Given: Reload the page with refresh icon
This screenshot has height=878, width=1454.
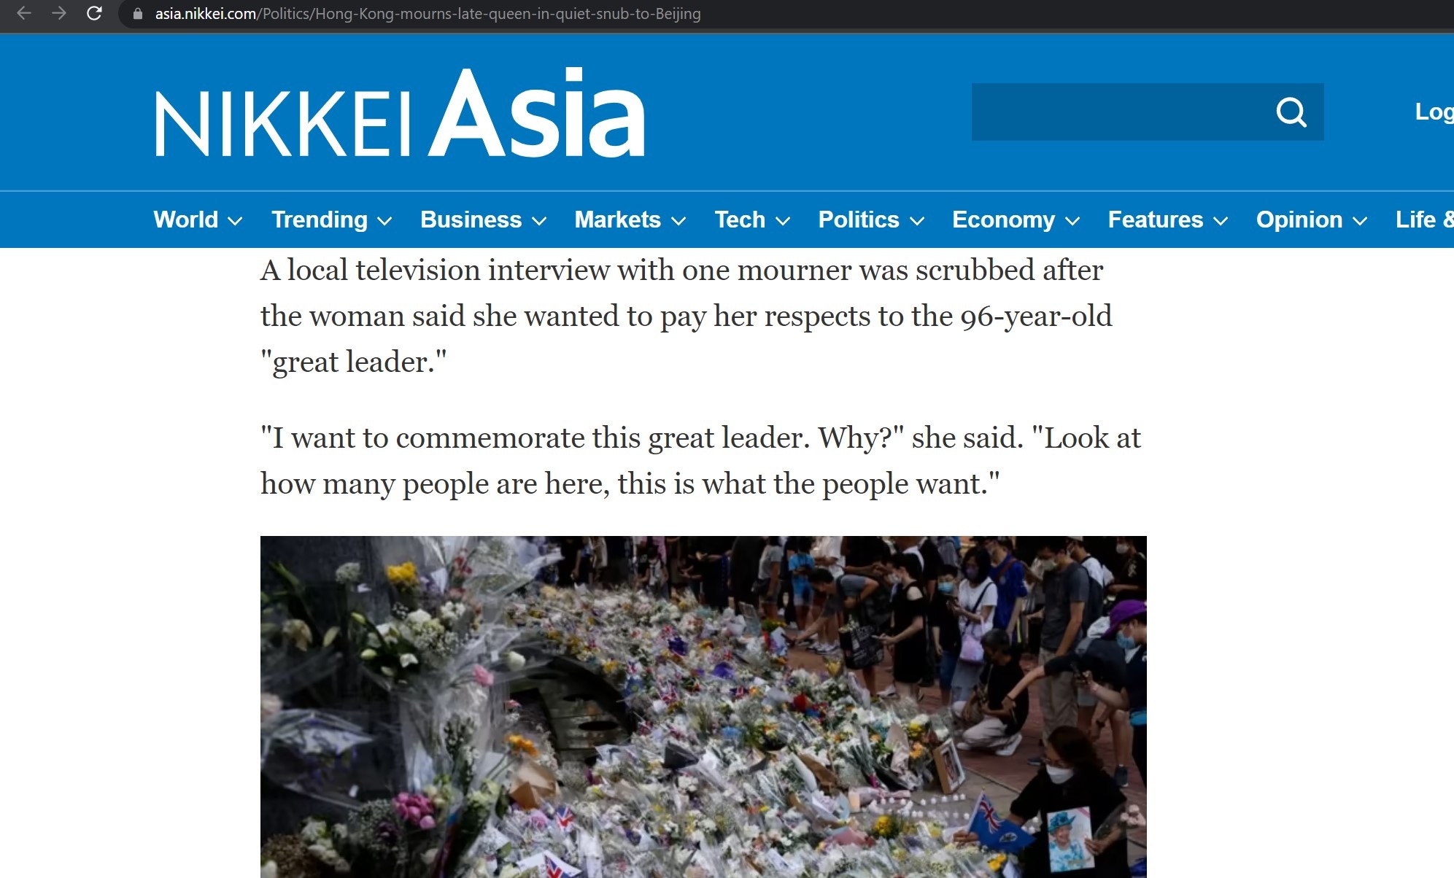Looking at the screenshot, I should (x=94, y=13).
